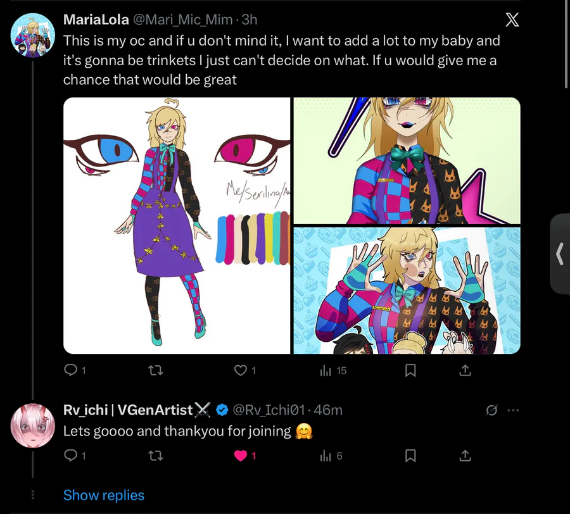Repost MariaLola's tweet

pyautogui.click(x=155, y=370)
